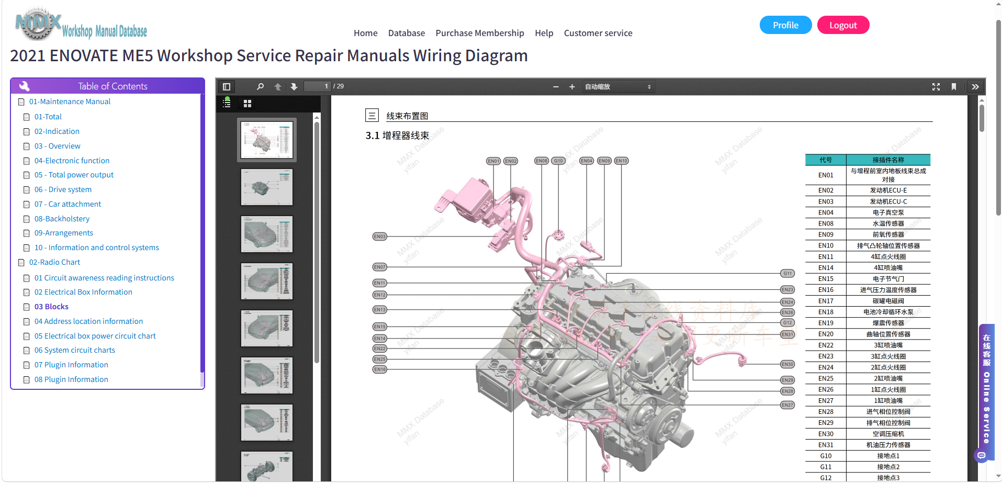1002x483 pixels.
Task: Zoom out of the PDF document
Action: pyautogui.click(x=556, y=87)
